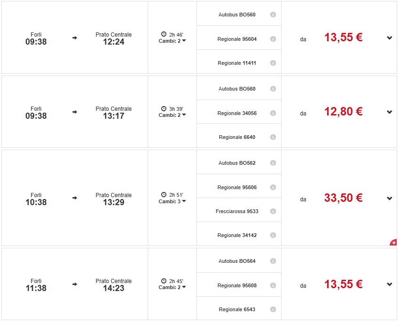Open info icon for Frecciarossa 9533

tap(273, 211)
